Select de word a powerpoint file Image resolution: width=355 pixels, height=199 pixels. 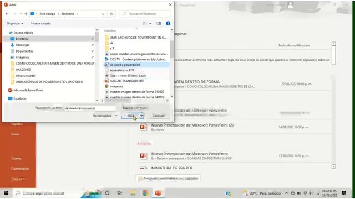click(x=125, y=65)
